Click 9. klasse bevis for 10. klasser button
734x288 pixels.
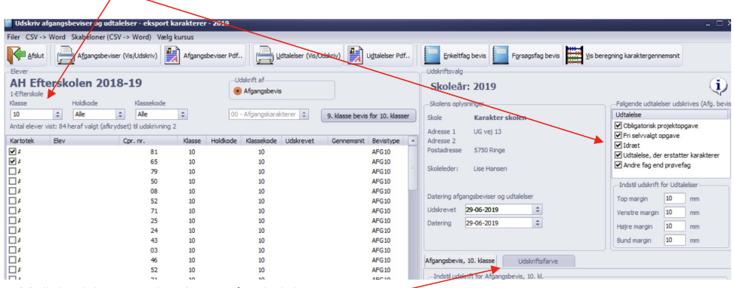(x=369, y=115)
